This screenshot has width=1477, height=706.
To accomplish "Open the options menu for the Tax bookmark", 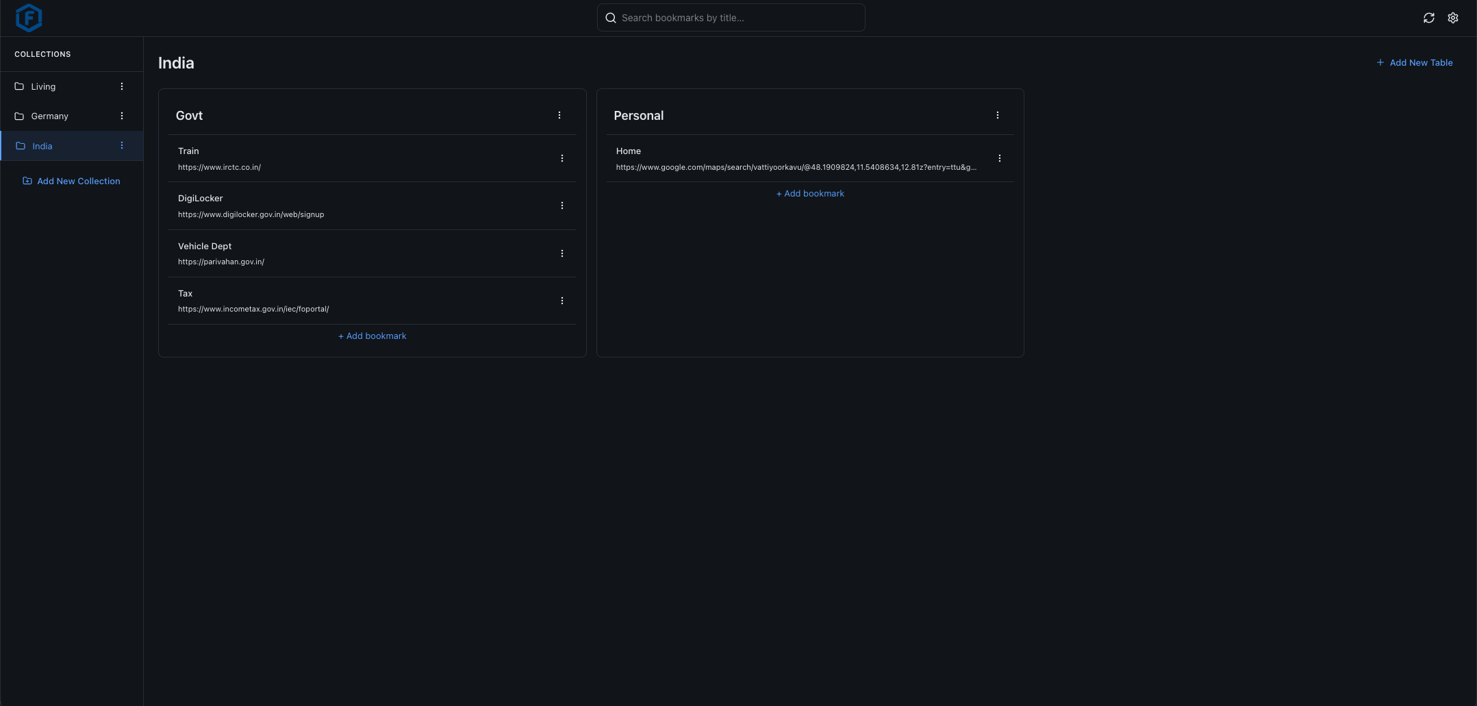I will (561, 300).
